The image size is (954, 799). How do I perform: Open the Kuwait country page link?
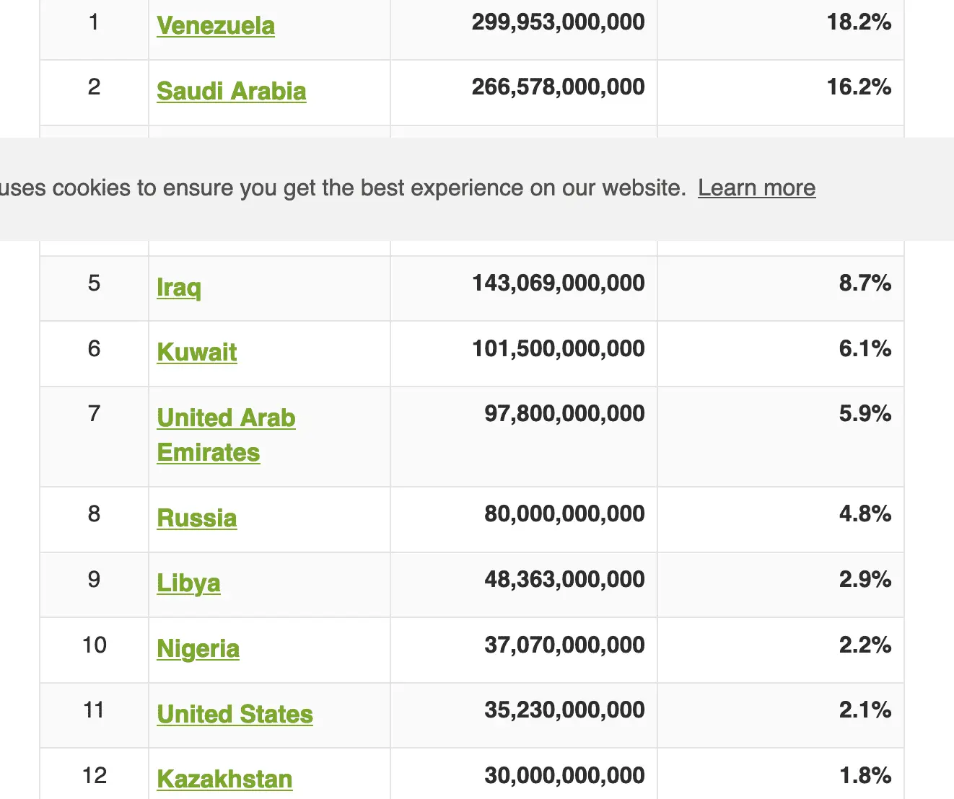point(197,353)
